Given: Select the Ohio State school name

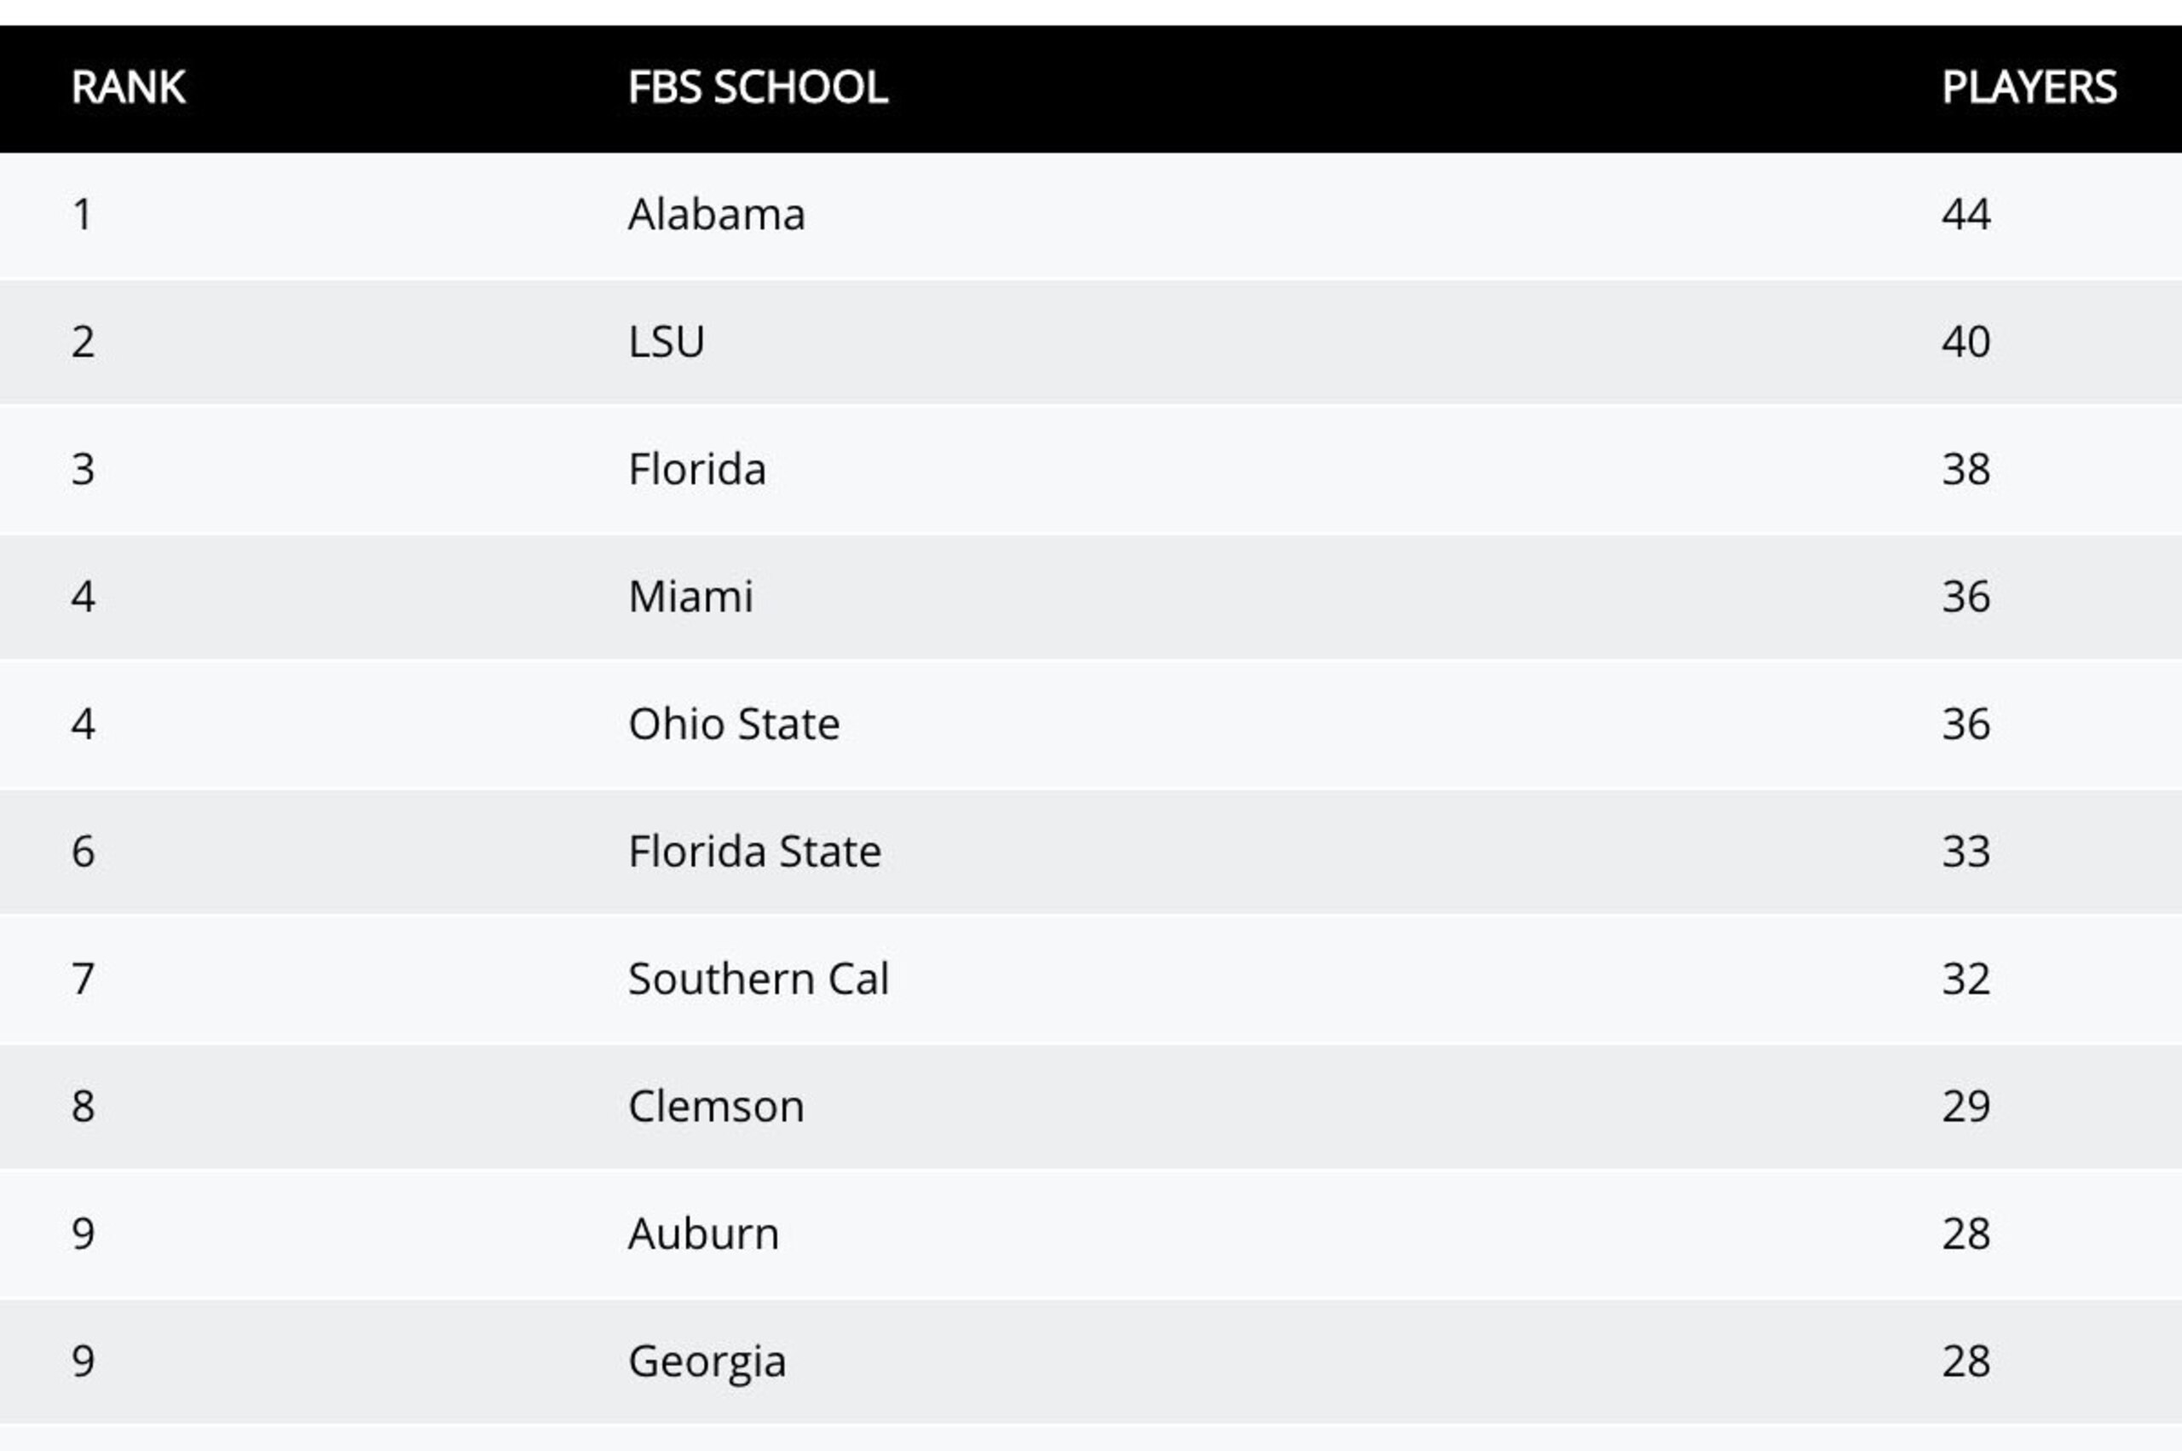Looking at the screenshot, I should click(735, 724).
